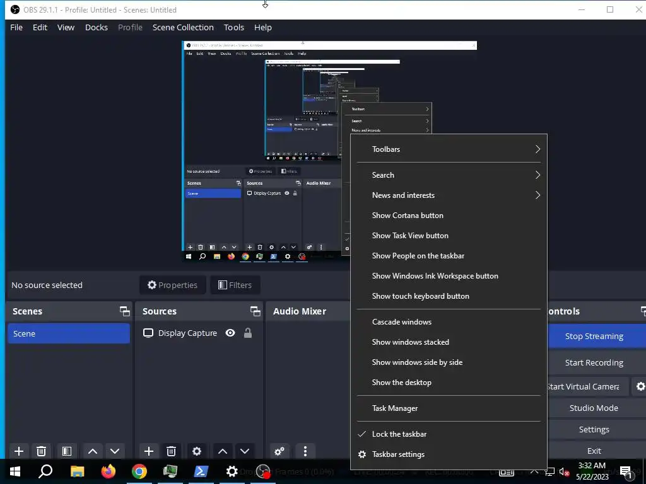646x484 pixels.
Task: Switch to OBS Studio taskbar icon
Action: (263, 471)
